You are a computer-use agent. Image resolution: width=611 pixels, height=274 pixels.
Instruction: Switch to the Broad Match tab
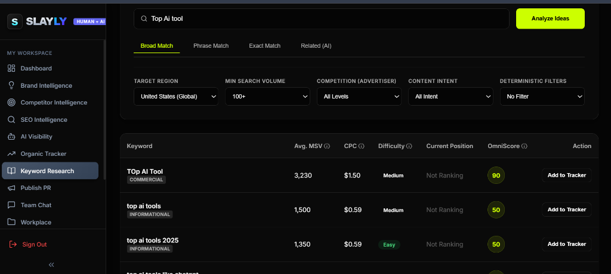tap(157, 45)
